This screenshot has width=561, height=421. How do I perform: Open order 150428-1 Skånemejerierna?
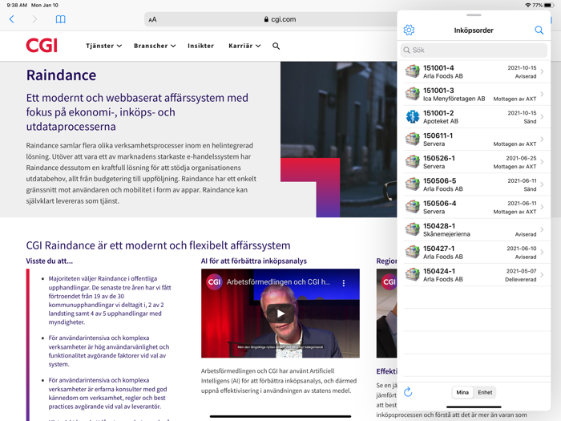pos(474,229)
